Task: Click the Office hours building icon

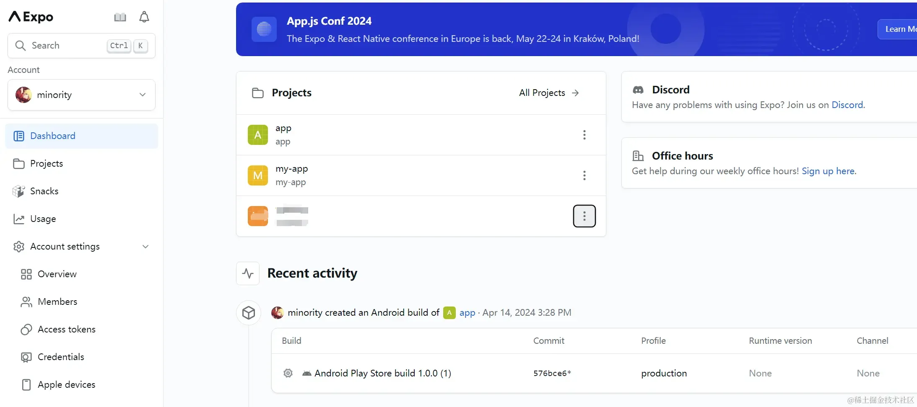Action: (638, 156)
